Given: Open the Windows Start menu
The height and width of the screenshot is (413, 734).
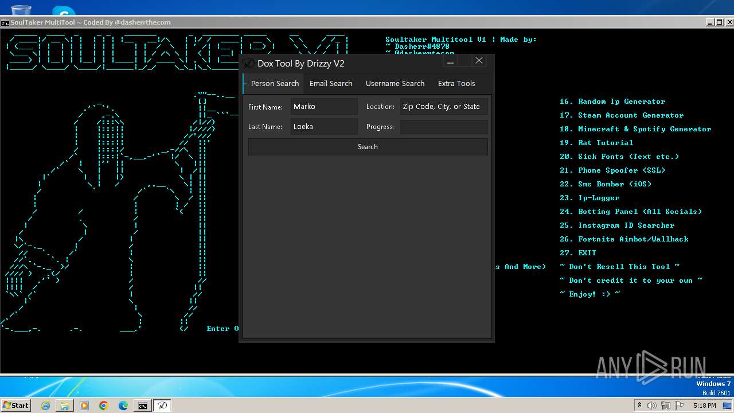Looking at the screenshot, I should [15, 405].
